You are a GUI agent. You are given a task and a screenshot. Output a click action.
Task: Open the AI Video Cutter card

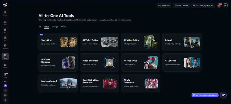point(99,42)
